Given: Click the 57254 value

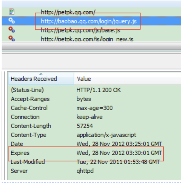Looking at the screenshot, I should tap(85, 126).
